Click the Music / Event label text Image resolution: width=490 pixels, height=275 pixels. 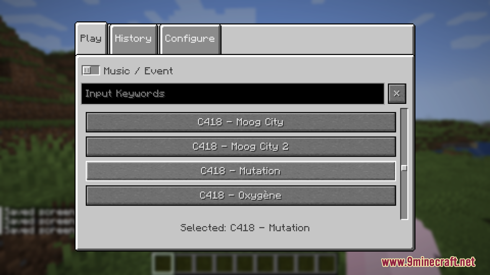138,71
